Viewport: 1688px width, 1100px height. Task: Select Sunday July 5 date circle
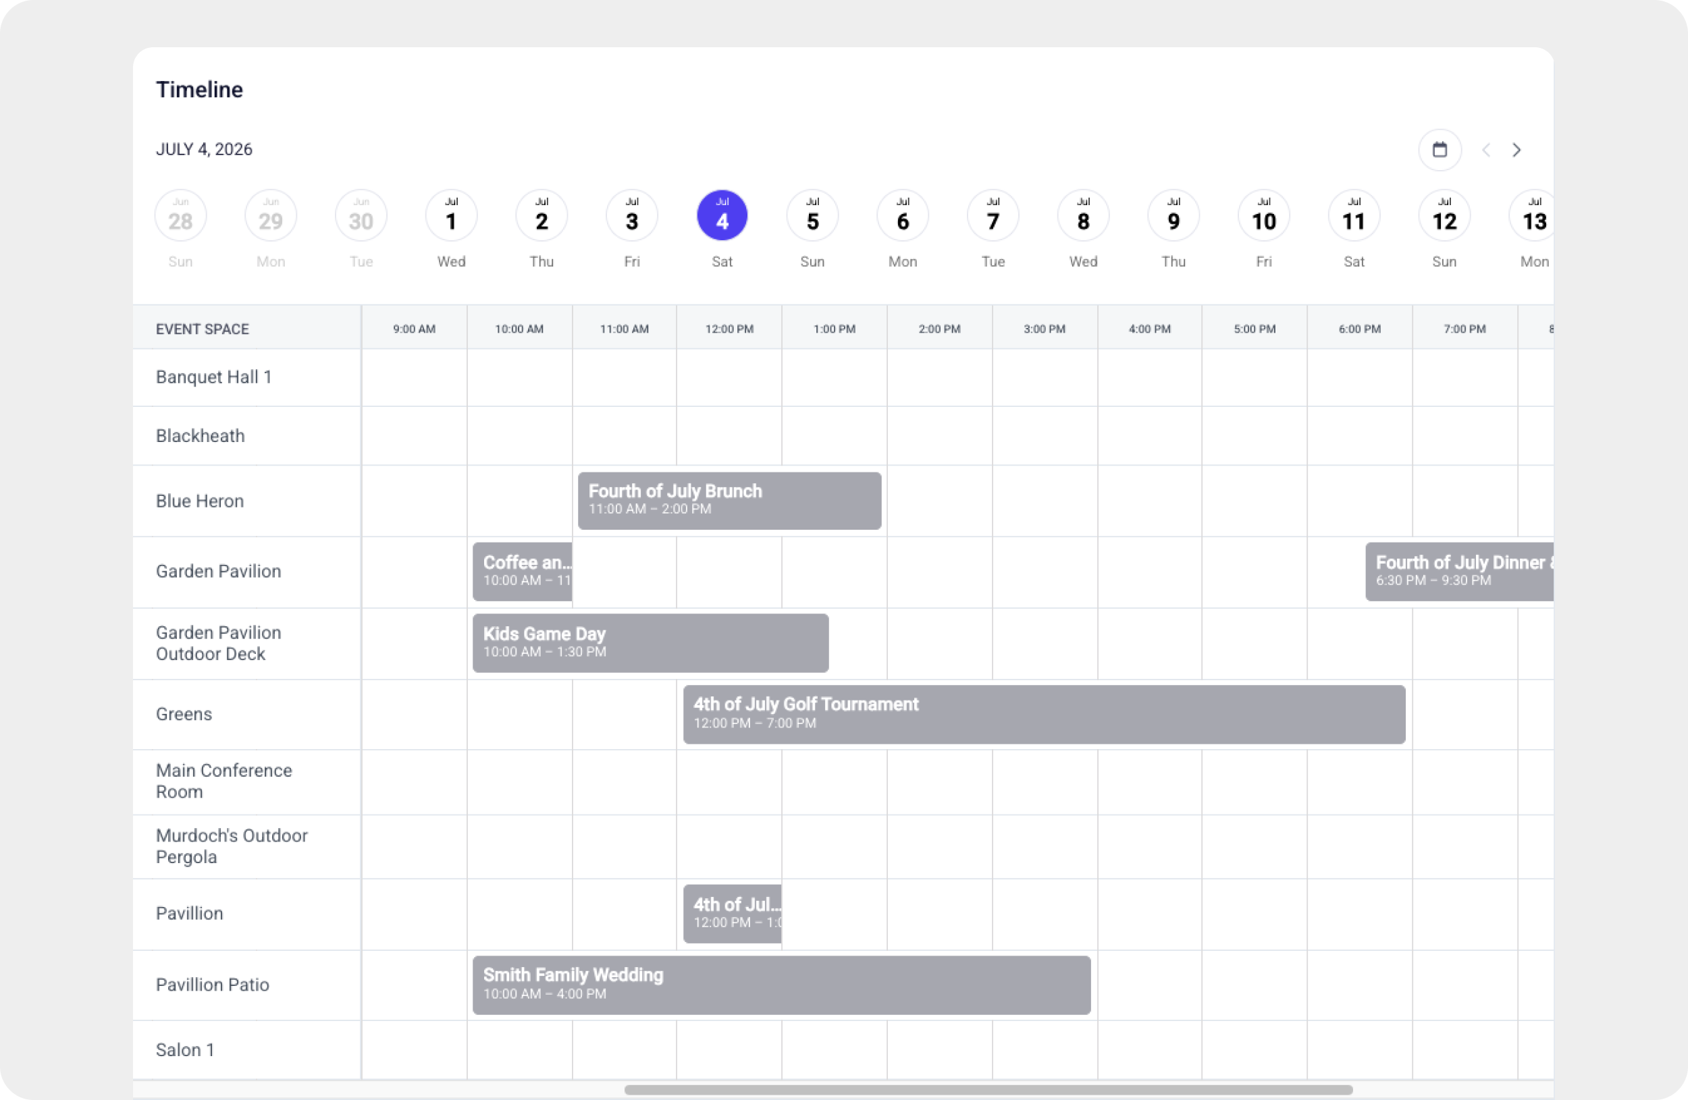(x=812, y=215)
